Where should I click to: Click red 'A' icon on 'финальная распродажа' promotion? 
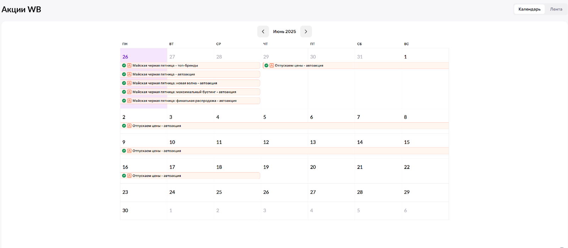[x=129, y=101]
